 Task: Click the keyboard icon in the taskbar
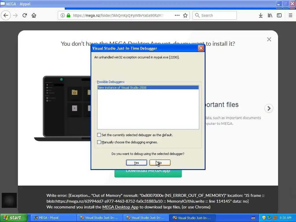(253, 218)
